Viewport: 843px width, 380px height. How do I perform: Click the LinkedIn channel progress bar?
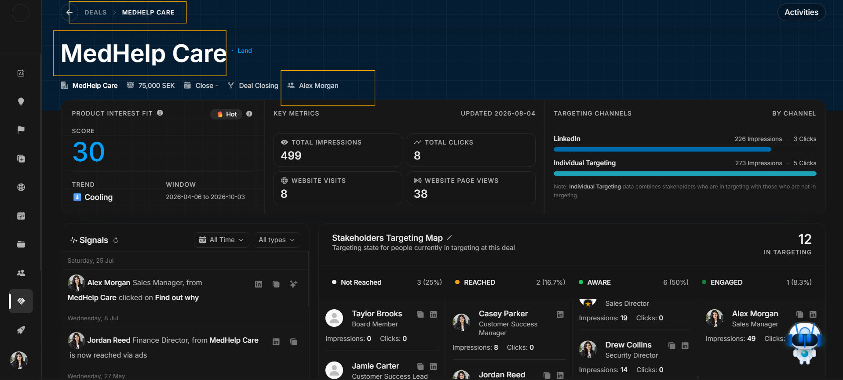point(662,149)
